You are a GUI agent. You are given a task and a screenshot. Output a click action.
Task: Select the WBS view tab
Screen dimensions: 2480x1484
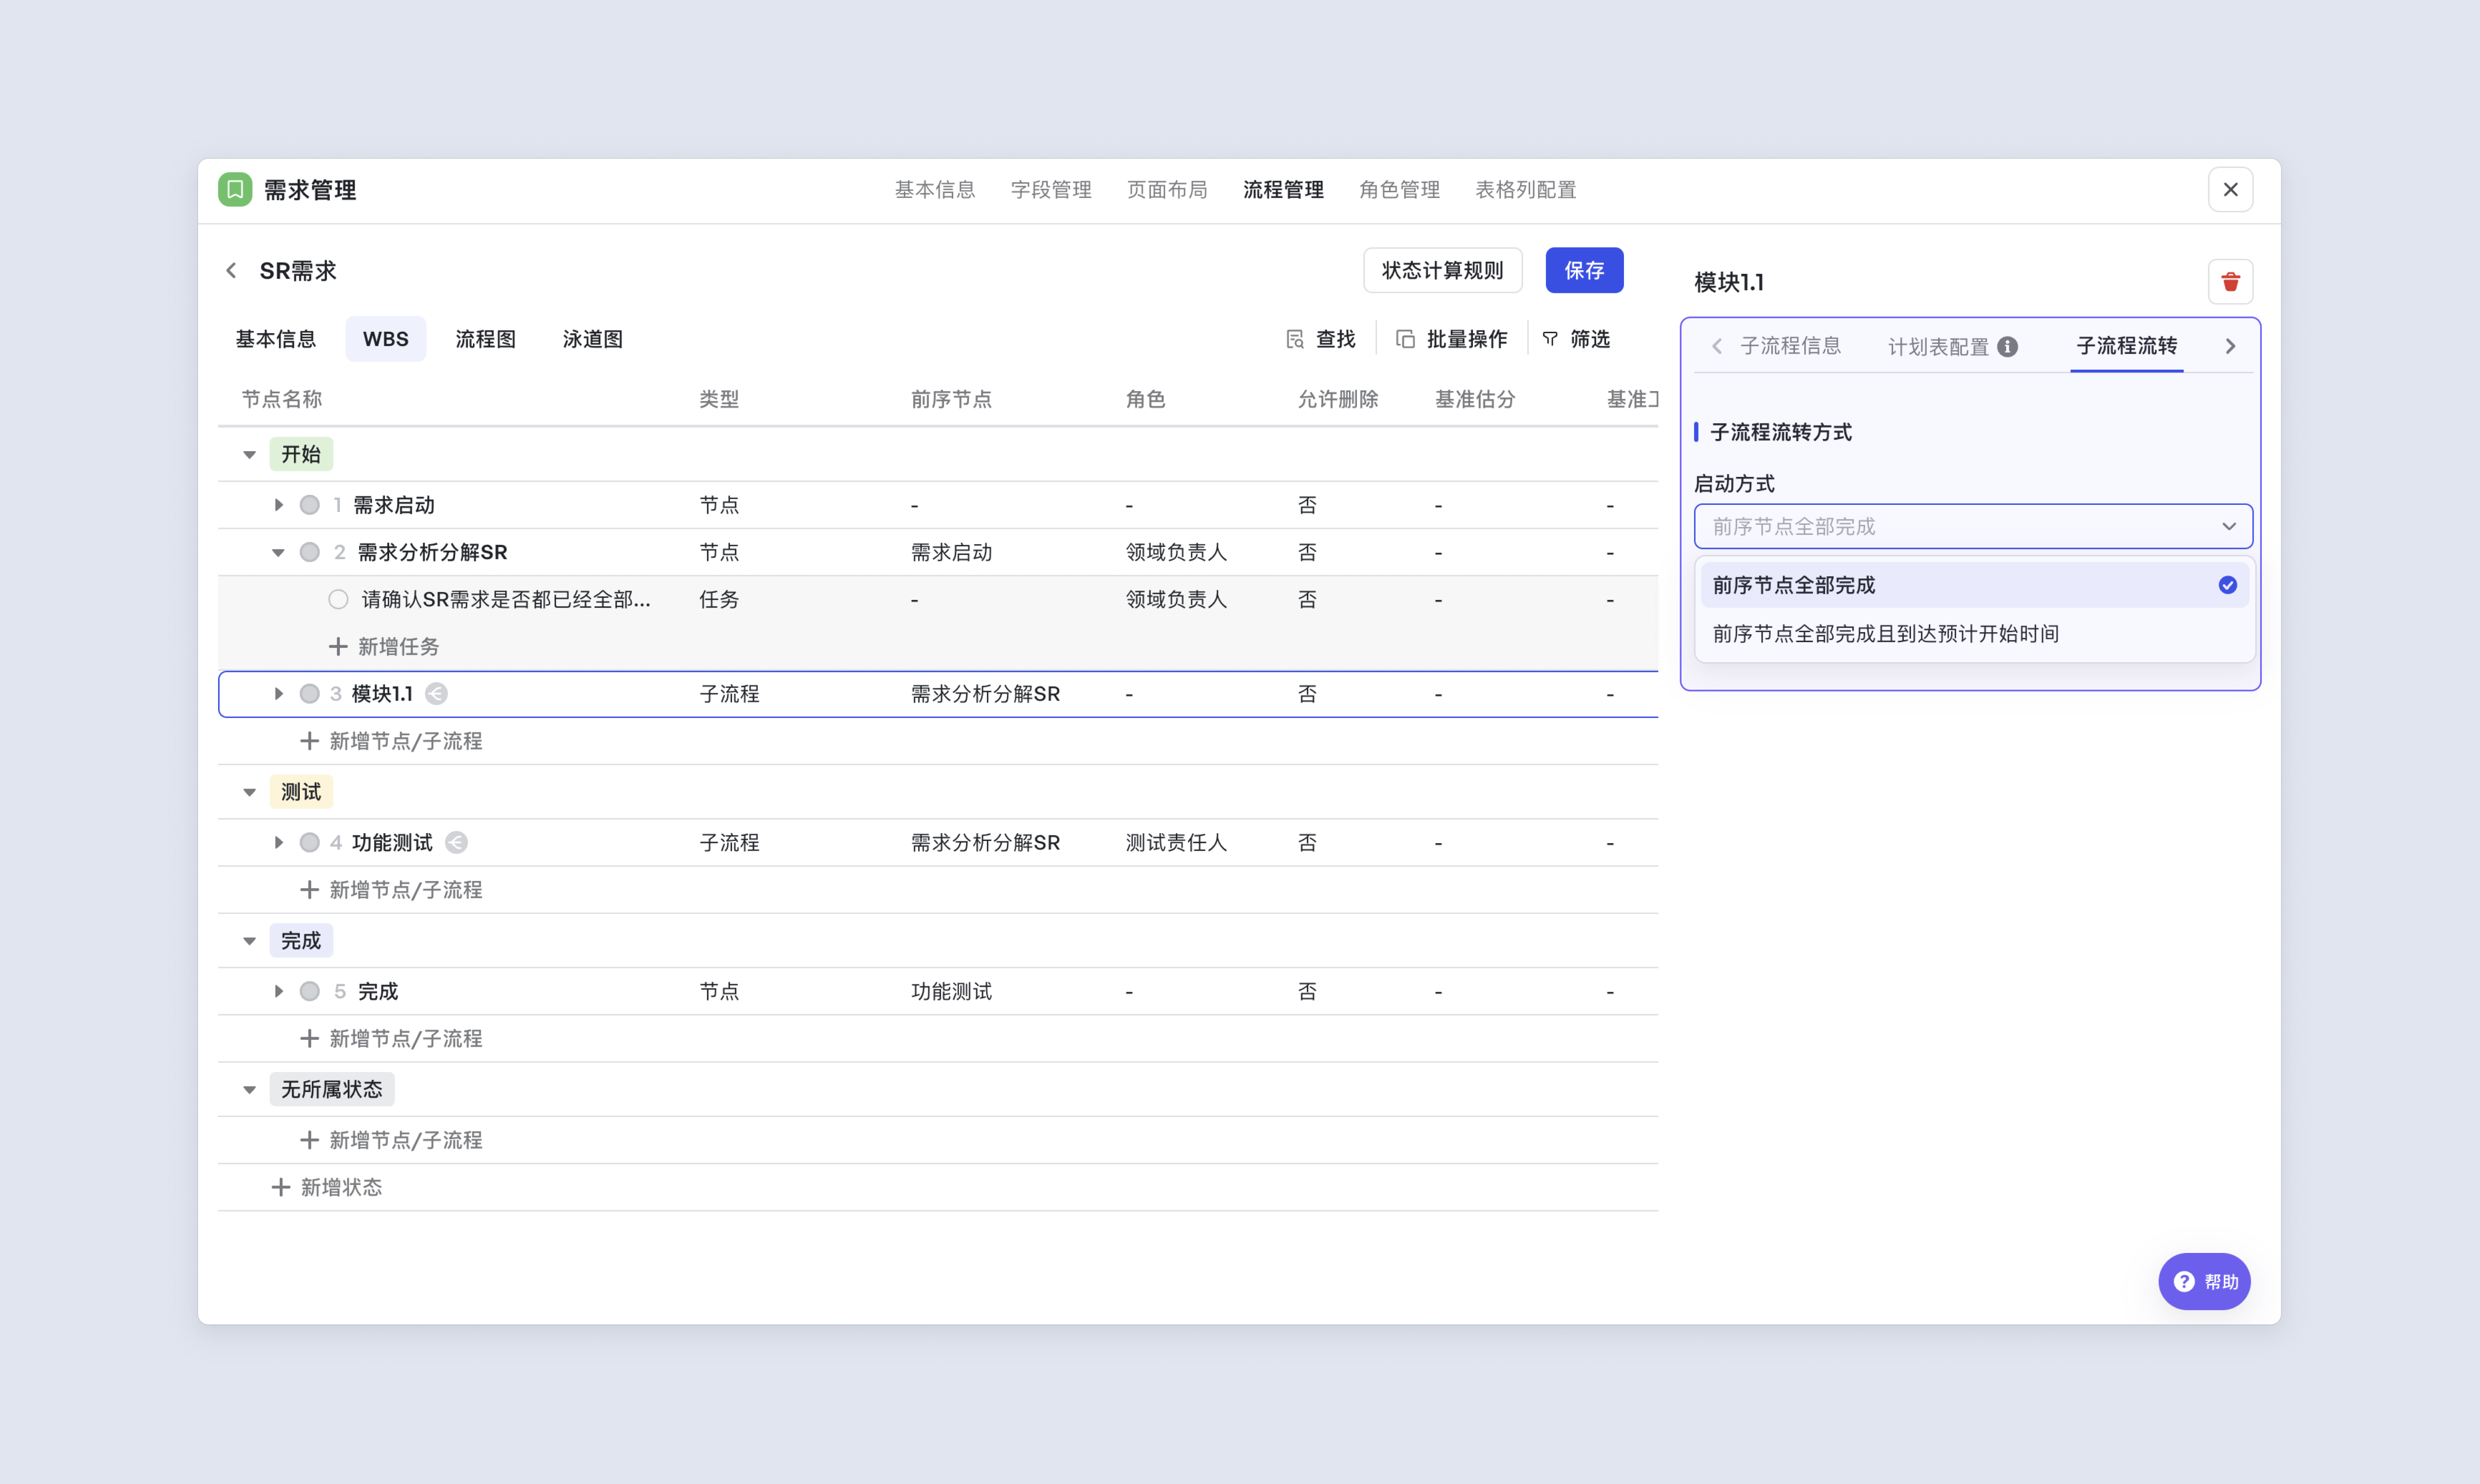click(385, 339)
